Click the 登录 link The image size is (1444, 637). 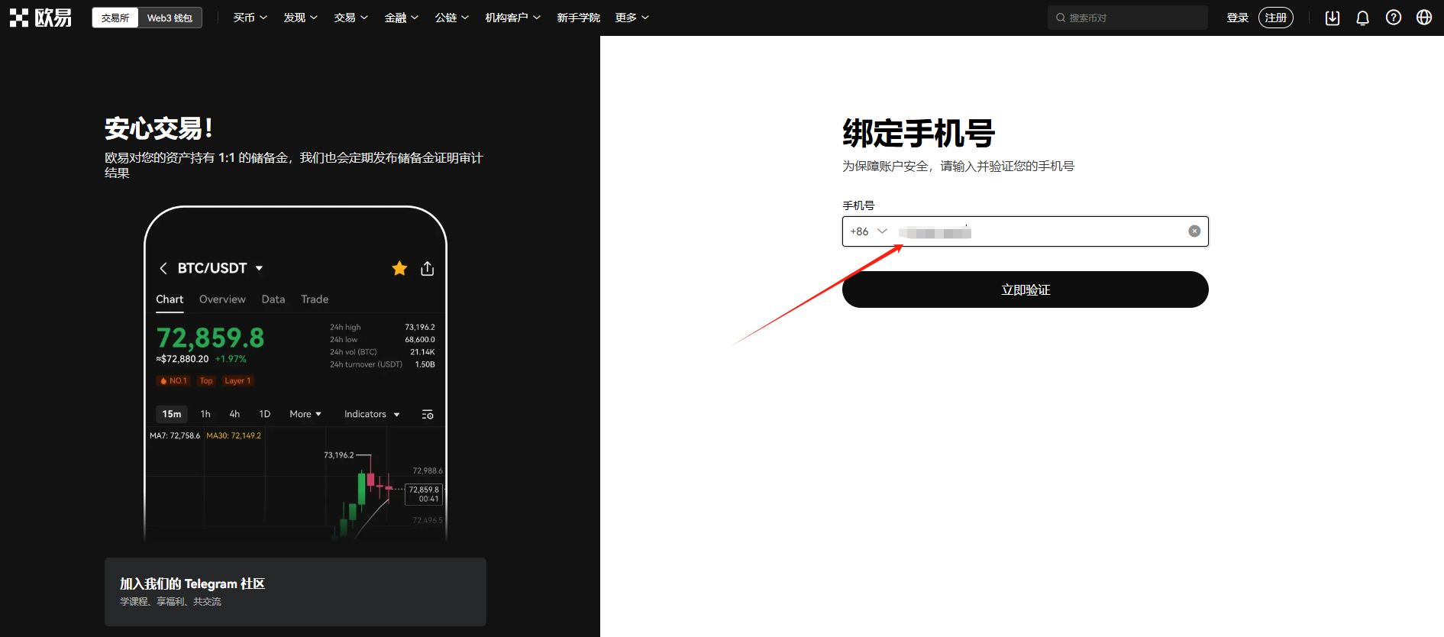[1237, 18]
